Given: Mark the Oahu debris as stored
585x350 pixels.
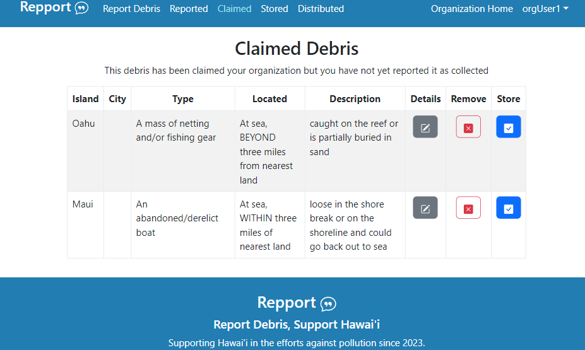Looking at the screenshot, I should coord(508,127).
